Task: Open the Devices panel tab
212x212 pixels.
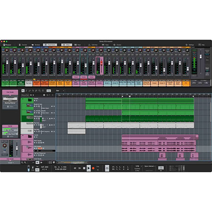Action: coord(23,45)
